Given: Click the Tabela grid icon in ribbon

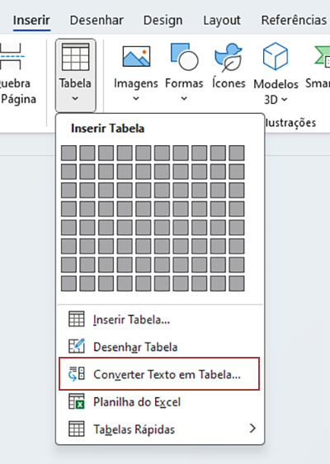Looking at the screenshot, I should coord(75,57).
